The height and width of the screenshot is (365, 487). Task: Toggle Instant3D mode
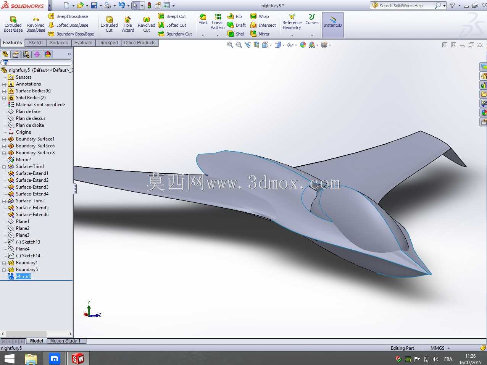click(x=332, y=25)
